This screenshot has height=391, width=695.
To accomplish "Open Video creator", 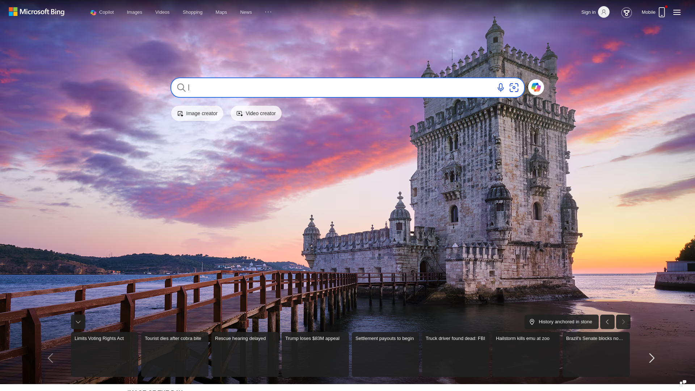I will click(256, 113).
